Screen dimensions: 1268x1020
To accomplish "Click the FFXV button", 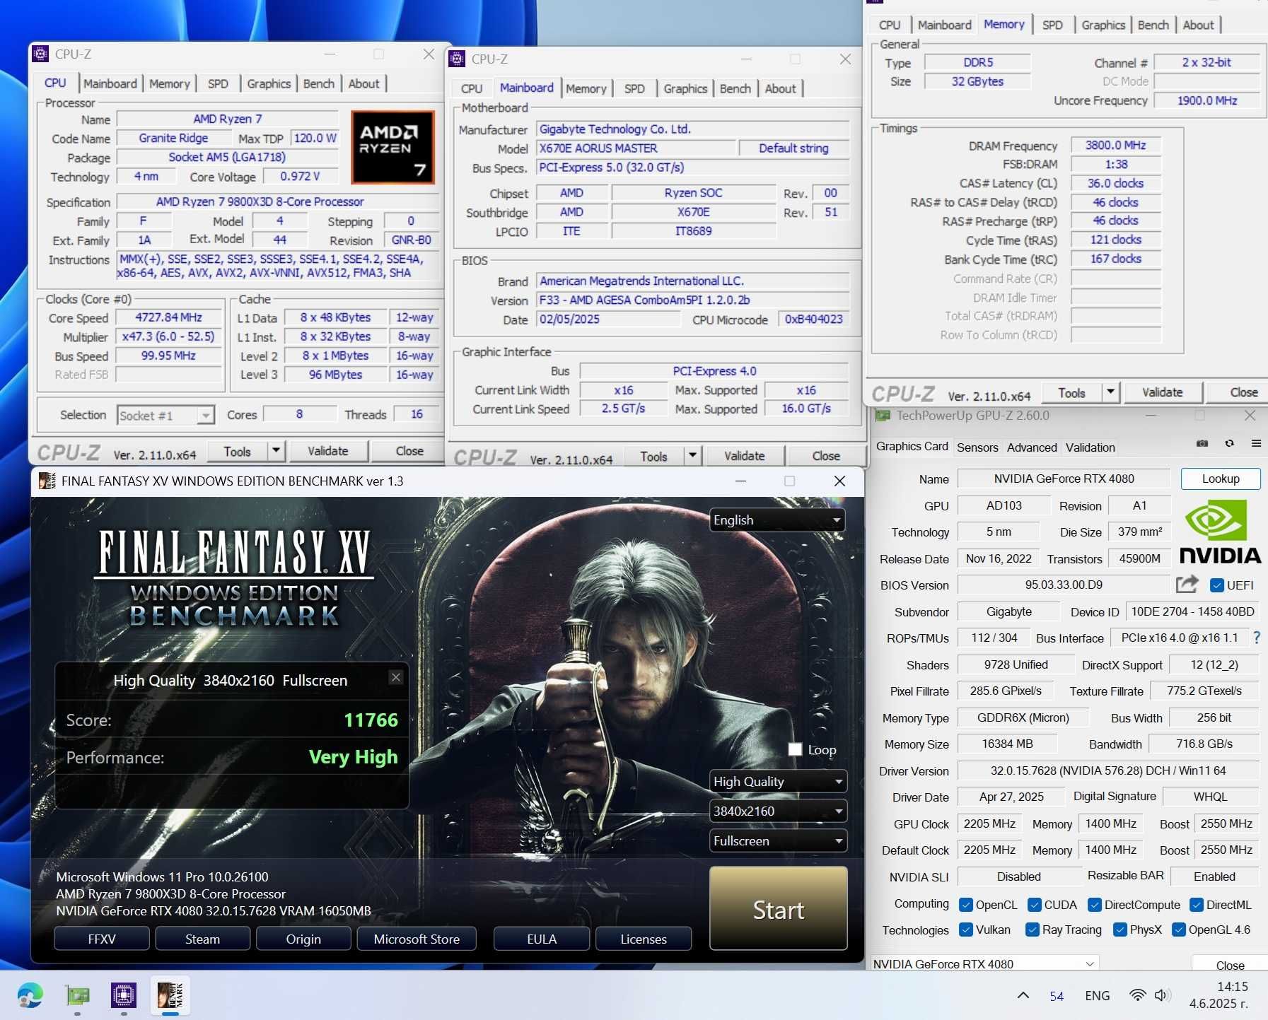I will pyautogui.click(x=102, y=939).
